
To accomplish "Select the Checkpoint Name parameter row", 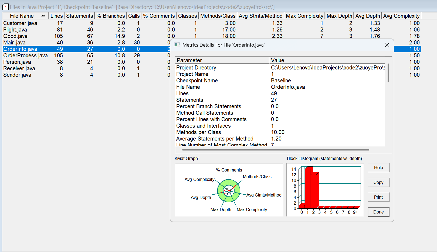I will pos(280,80).
